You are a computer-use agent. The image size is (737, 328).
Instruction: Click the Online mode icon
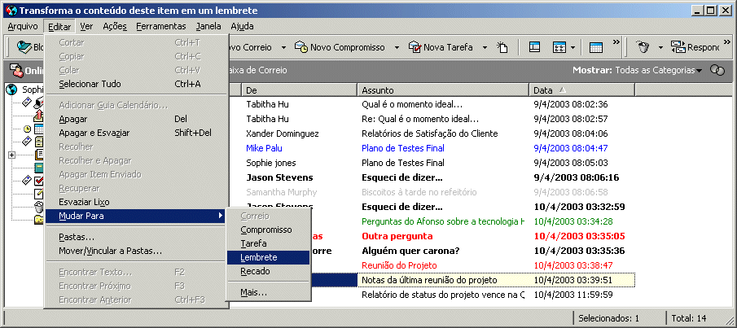point(16,70)
